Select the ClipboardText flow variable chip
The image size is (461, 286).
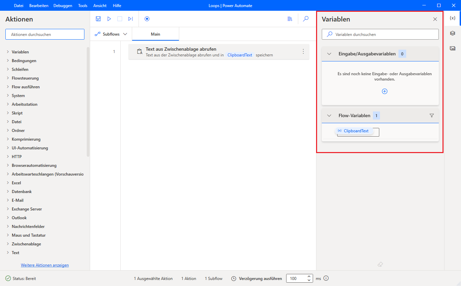point(354,131)
